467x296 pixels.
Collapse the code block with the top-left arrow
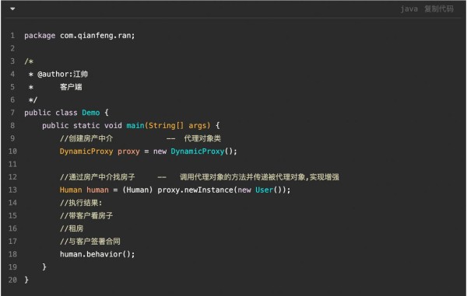[x=12, y=9]
